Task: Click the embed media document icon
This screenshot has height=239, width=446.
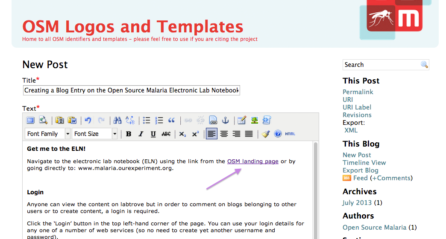Action: tap(267, 120)
